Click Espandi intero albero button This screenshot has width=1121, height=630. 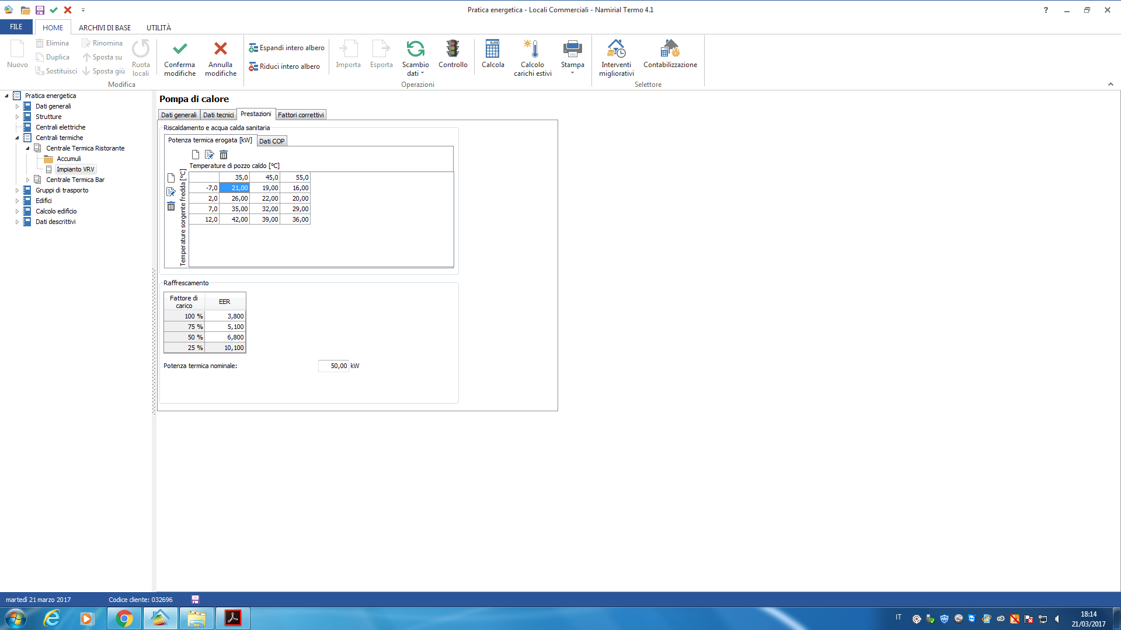coord(287,48)
